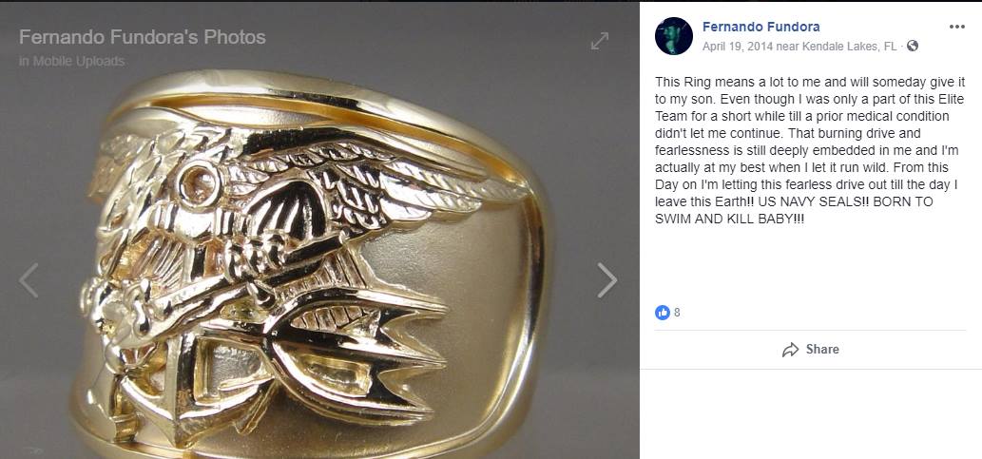Viewport: 982px width, 459px height.
Task: Open Fernando Fundora's profile name link
Action: pos(761,27)
